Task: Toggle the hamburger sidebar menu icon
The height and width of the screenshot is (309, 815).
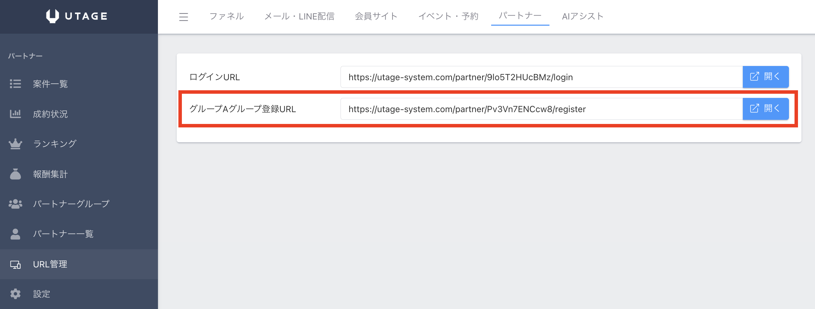Action: 184,17
